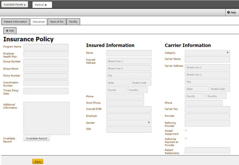
Task: Select the SSN input field
Action: pyautogui.click(x=129, y=129)
